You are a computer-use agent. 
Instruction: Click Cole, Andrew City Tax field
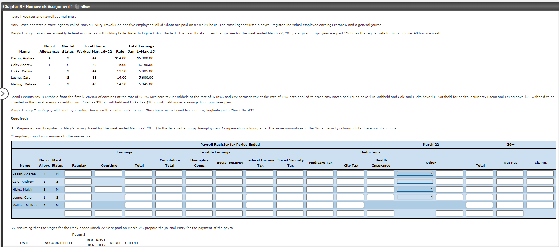350,181
